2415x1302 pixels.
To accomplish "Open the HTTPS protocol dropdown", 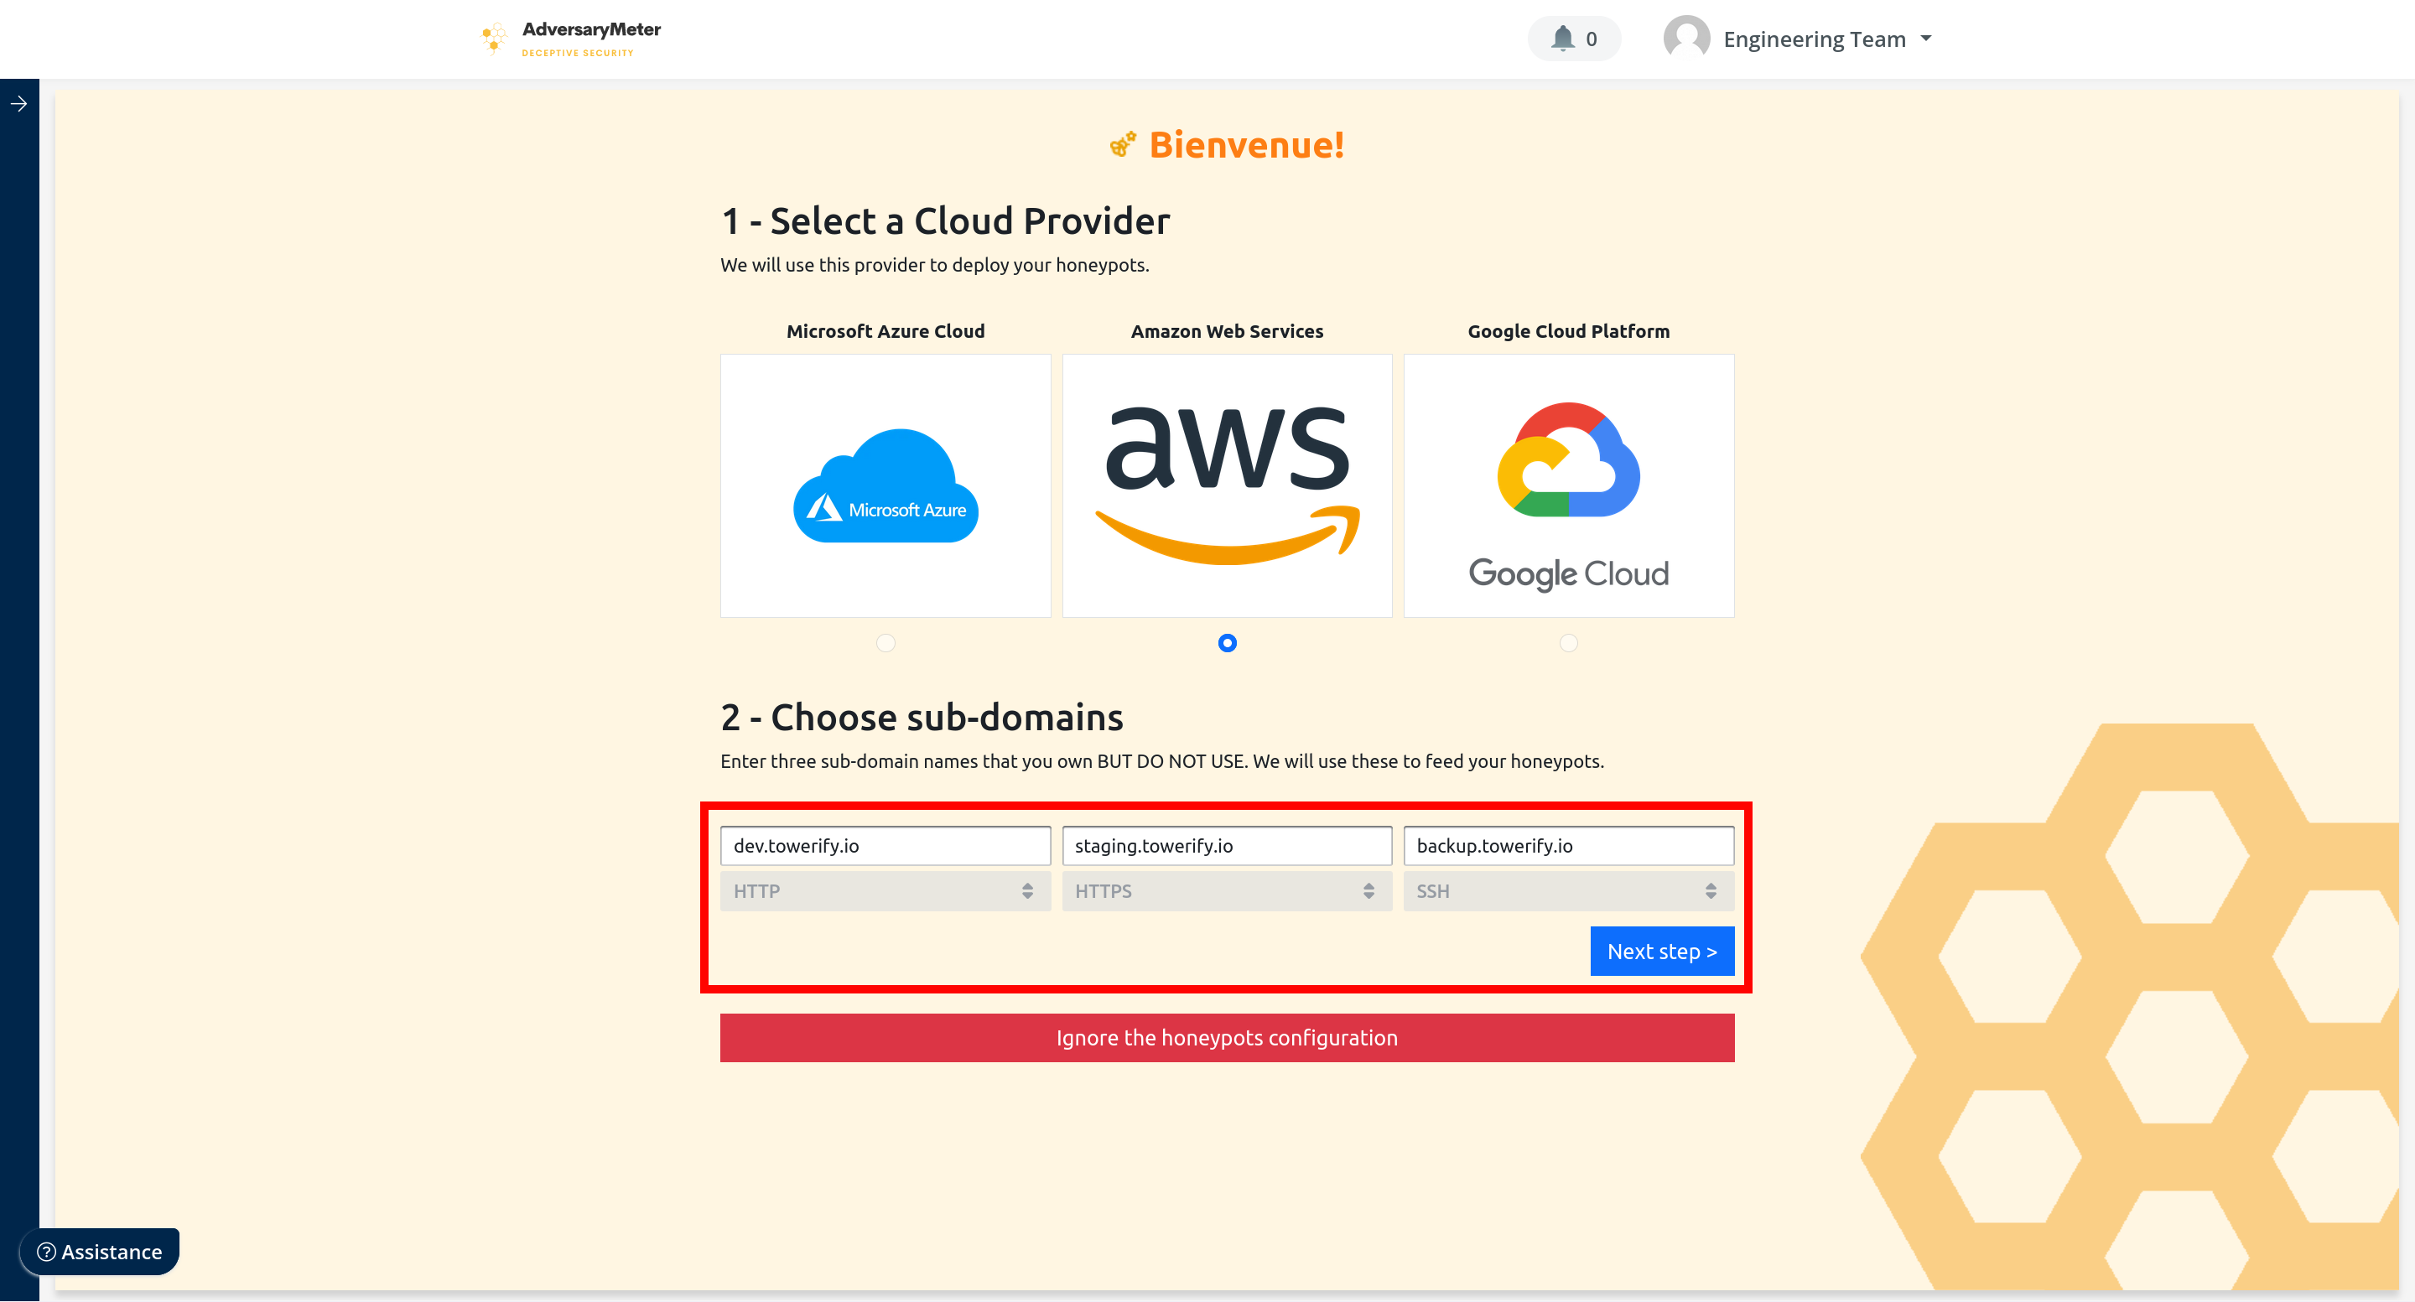I will [1226, 890].
